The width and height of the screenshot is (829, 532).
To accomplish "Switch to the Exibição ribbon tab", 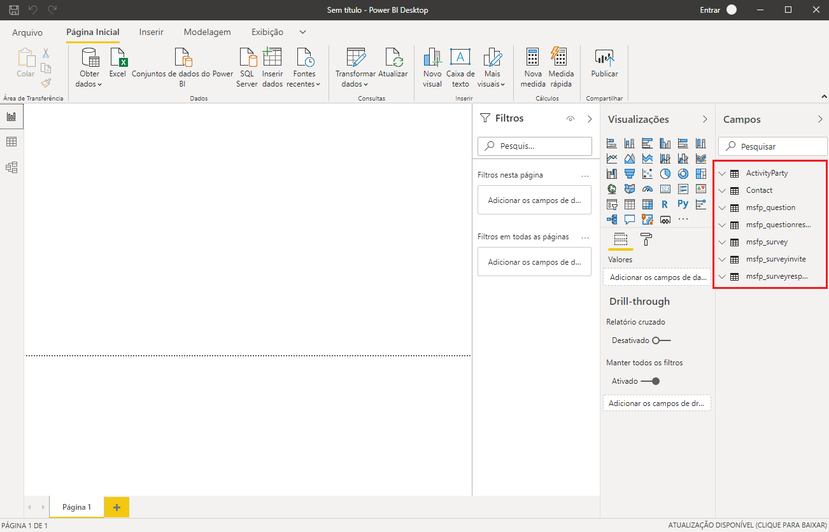I will 267,32.
